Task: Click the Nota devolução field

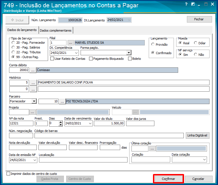Action: tap(23, 147)
